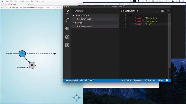Open the Extensions icon in activity bar
The width and height of the screenshot is (186, 104).
(x=67, y=45)
